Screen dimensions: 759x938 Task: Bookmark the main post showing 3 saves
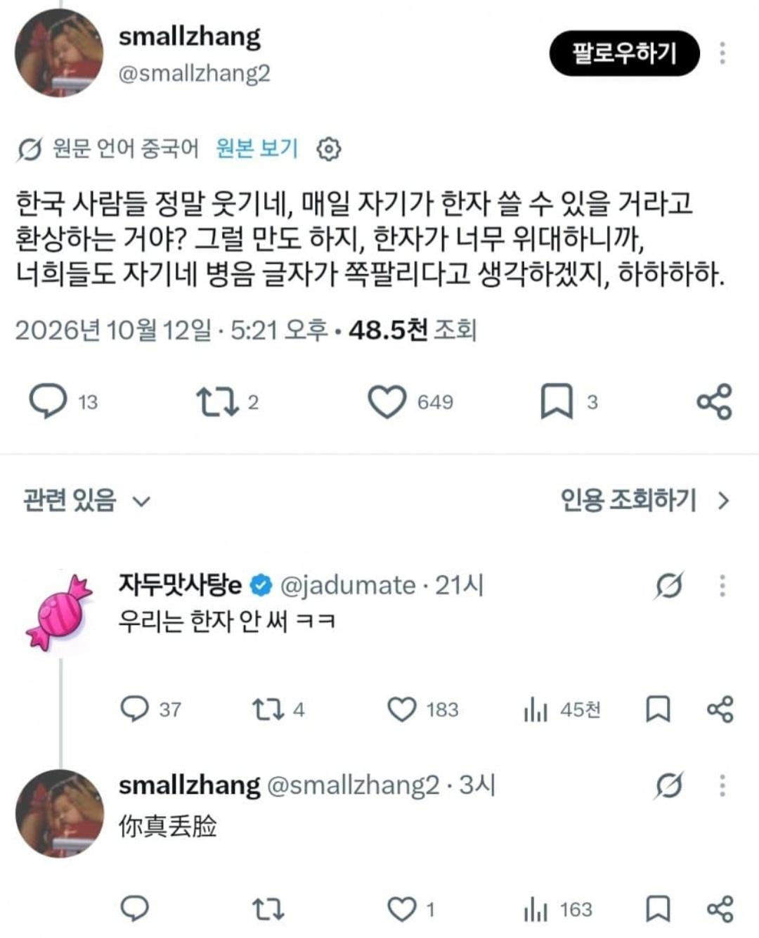tap(557, 401)
